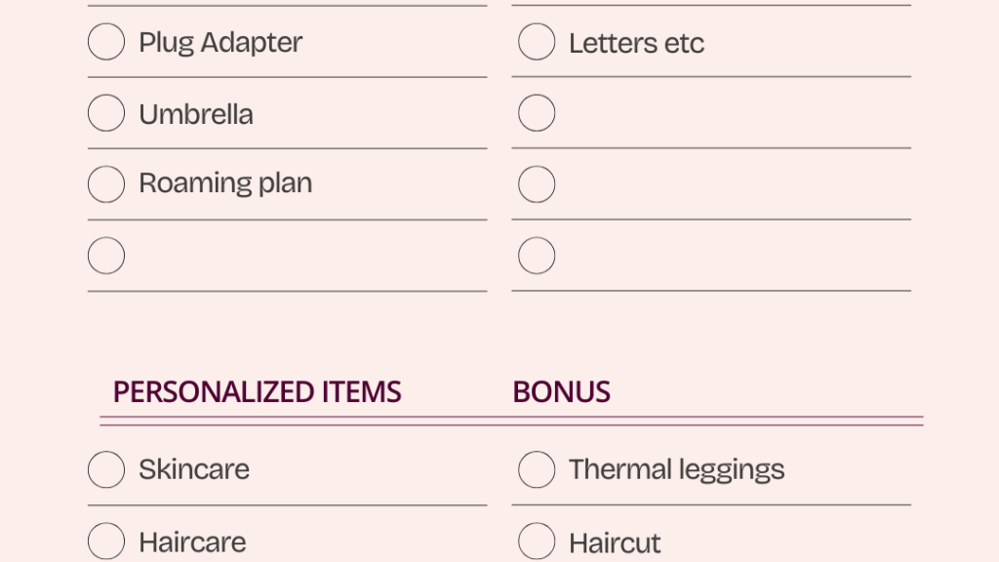This screenshot has height=562, width=999.
Task: Check the Haircare circle
Action: point(105,541)
